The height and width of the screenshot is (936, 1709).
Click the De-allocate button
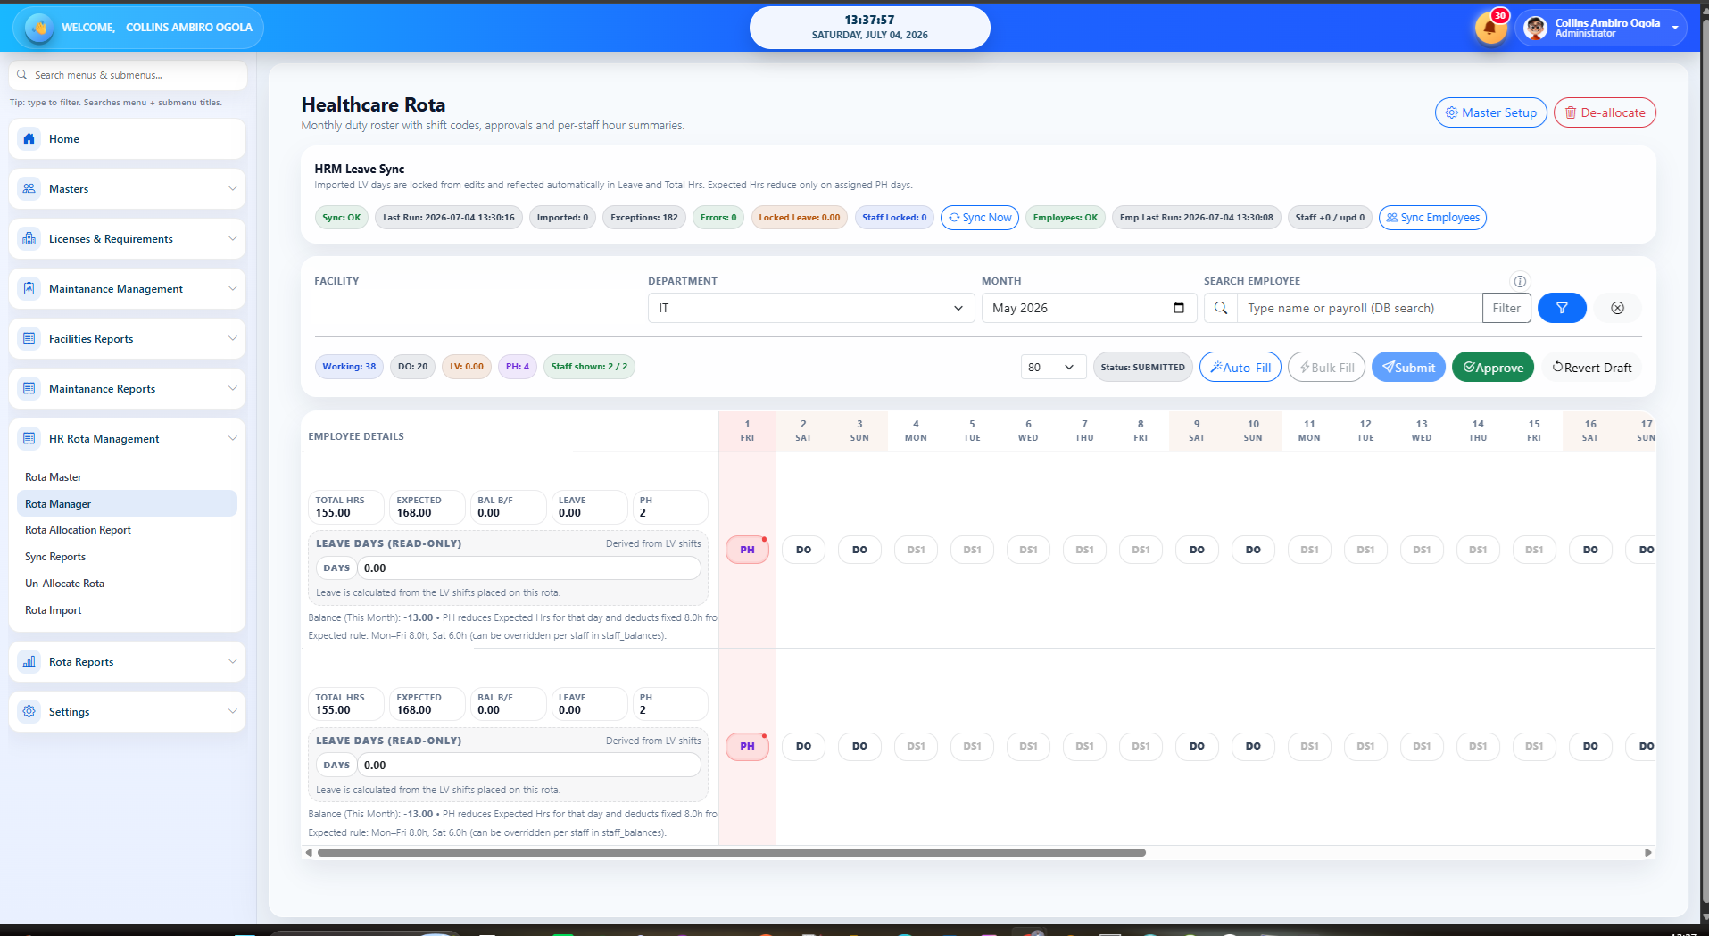click(1604, 112)
